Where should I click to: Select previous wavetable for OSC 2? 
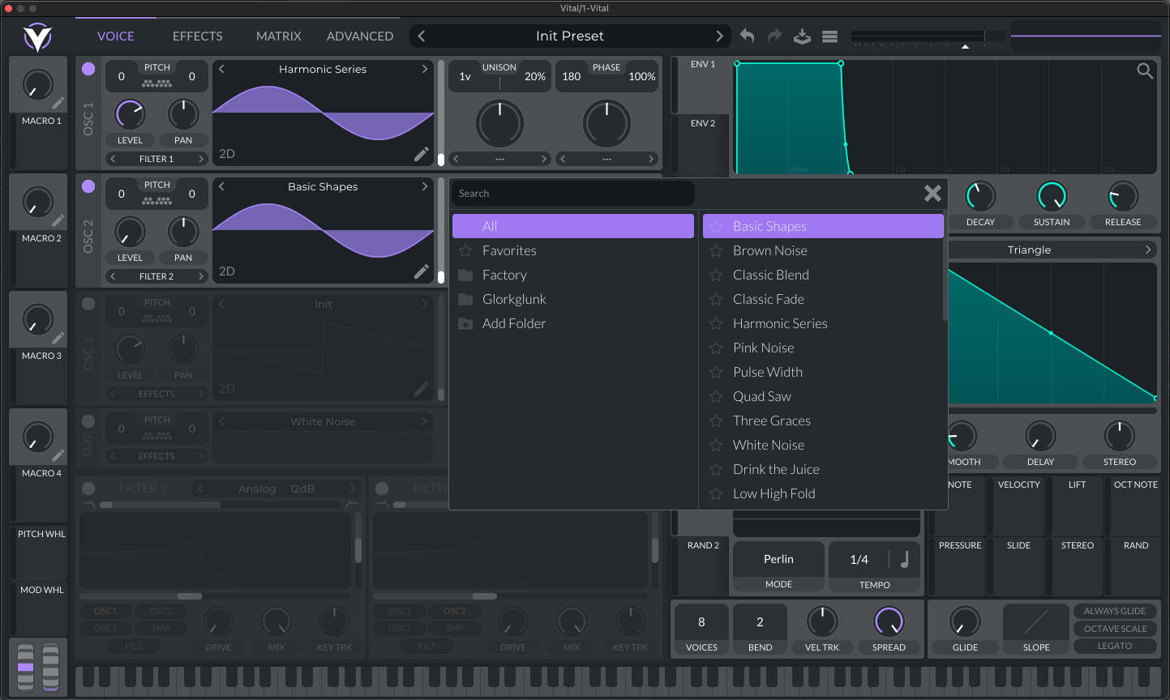[x=221, y=186]
